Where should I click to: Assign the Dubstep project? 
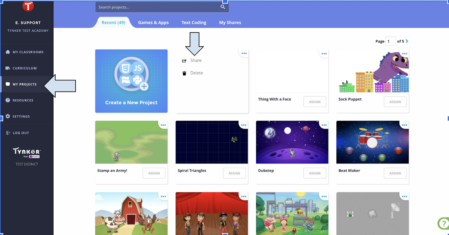315,173
